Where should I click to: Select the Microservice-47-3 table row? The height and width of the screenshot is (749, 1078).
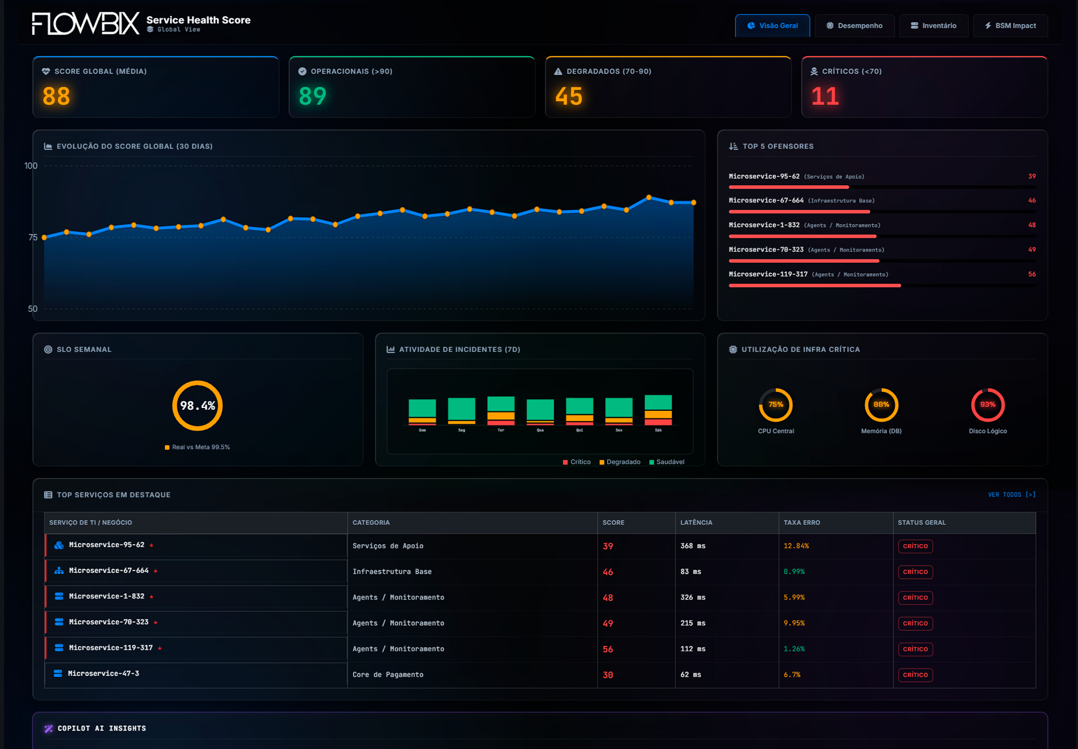104,674
